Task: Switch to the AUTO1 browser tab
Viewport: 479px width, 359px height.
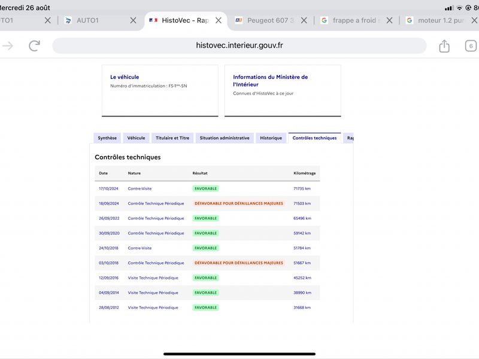Action: coord(87,20)
